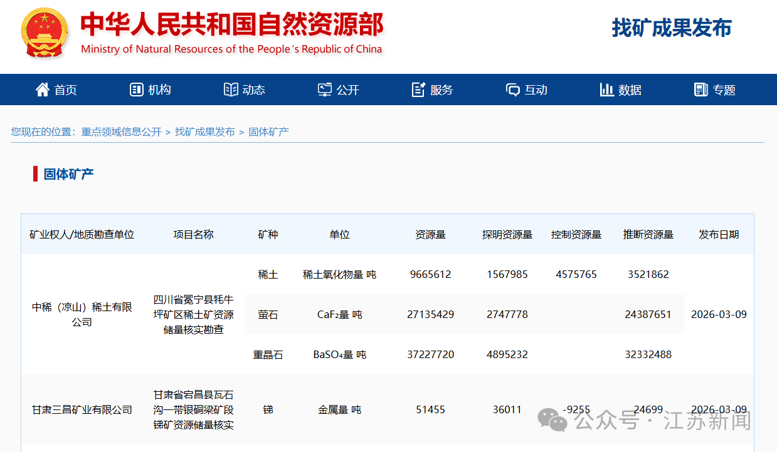Viewport: 777px width, 452px height.
Task: Click the 公开 monitor icon
Action: [x=324, y=90]
